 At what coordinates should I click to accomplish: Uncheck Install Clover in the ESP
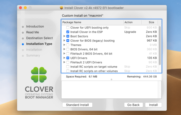coord(68,32)
